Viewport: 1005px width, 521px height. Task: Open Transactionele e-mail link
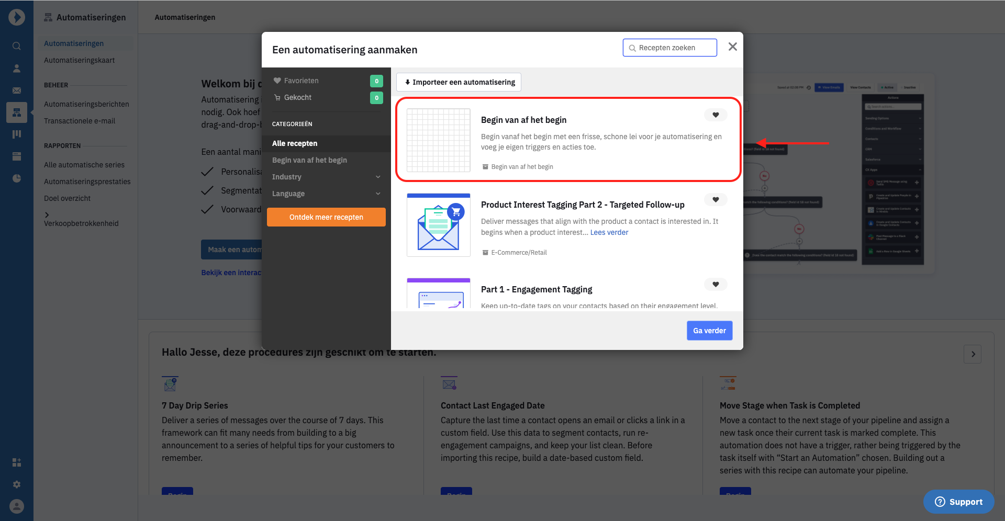point(80,121)
